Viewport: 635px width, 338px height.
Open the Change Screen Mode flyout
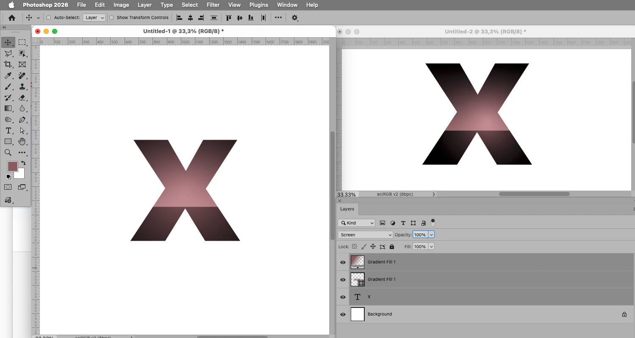coord(22,187)
